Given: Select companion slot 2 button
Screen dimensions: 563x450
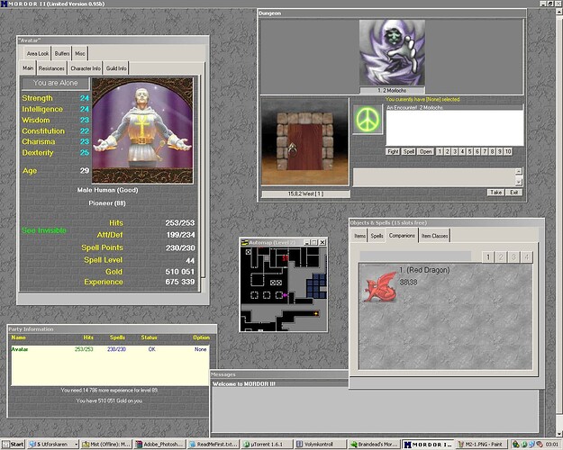Looking at the screenshot, I should pyautogui.click(x=501, y=256).
